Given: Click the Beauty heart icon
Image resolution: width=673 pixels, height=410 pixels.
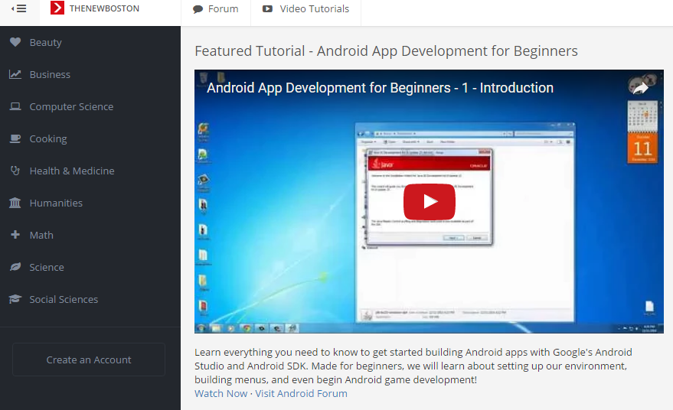Looking at the screenshot, I should click(x=15, y=42).
